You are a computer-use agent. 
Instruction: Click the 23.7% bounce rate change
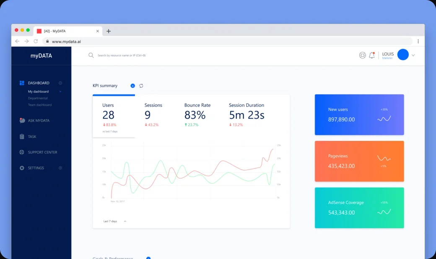191,124
